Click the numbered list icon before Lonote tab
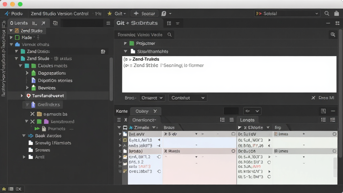Image resolution: width=343 pixels, height=193 pixels. [222, 120]
